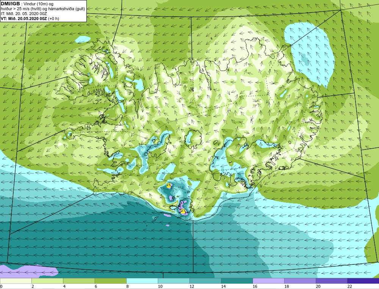Click the DMI/IGB title in the info box
The image size is (379, 289).
(10, 4)
